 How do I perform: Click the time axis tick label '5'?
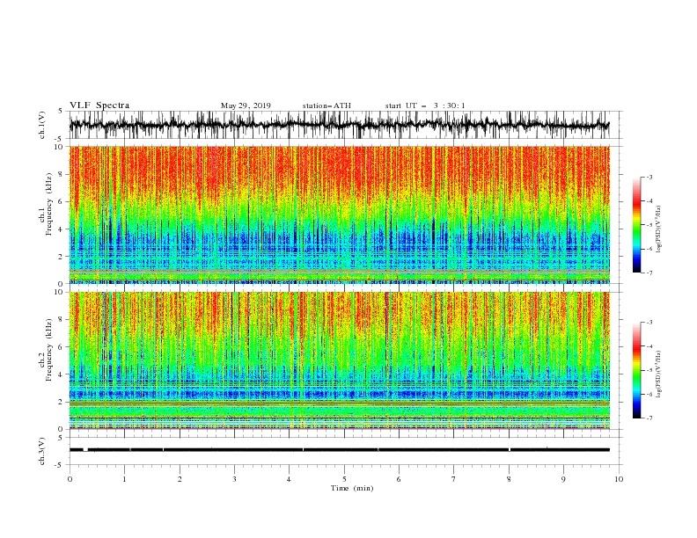pos(343,479)
